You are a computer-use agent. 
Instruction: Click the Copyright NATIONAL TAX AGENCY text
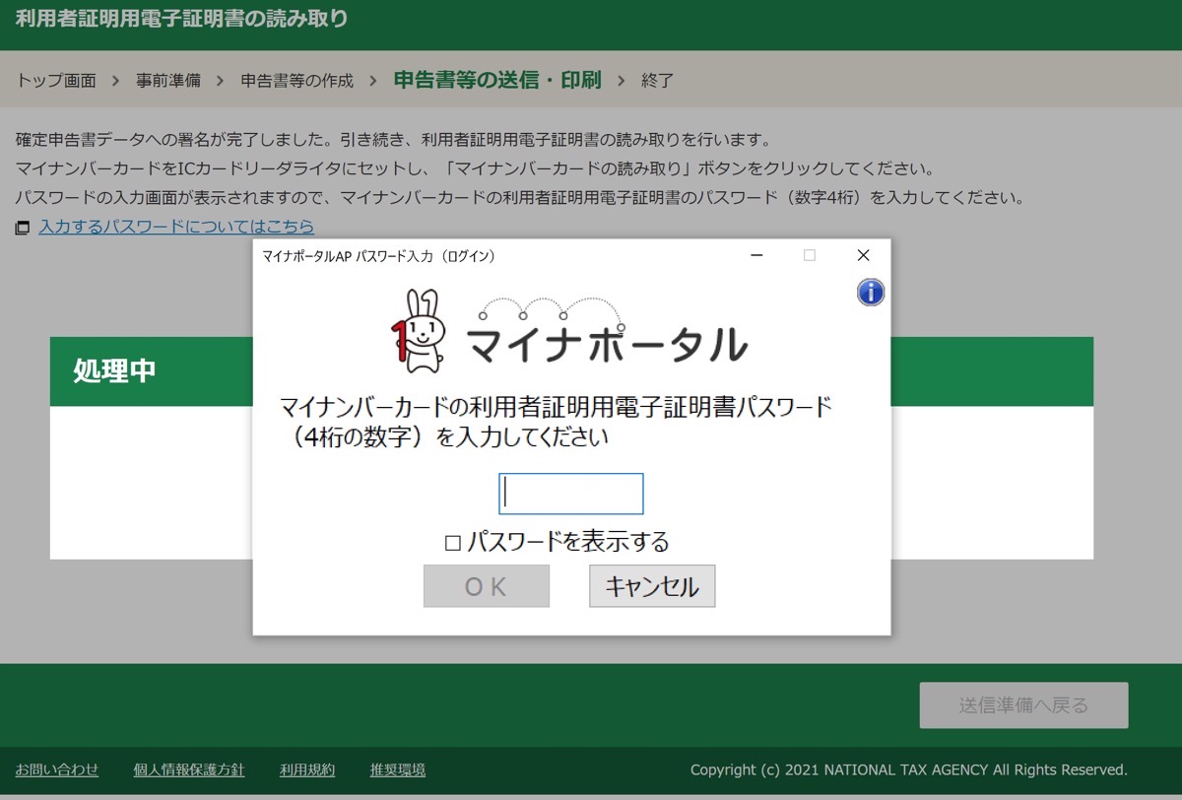[x=908, y=769]
